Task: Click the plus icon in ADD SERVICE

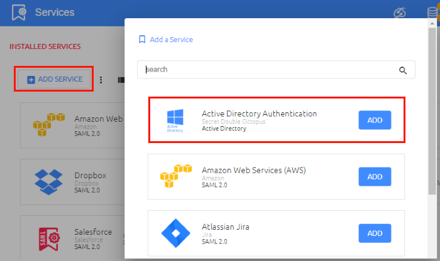Action: tap(31, 80)
